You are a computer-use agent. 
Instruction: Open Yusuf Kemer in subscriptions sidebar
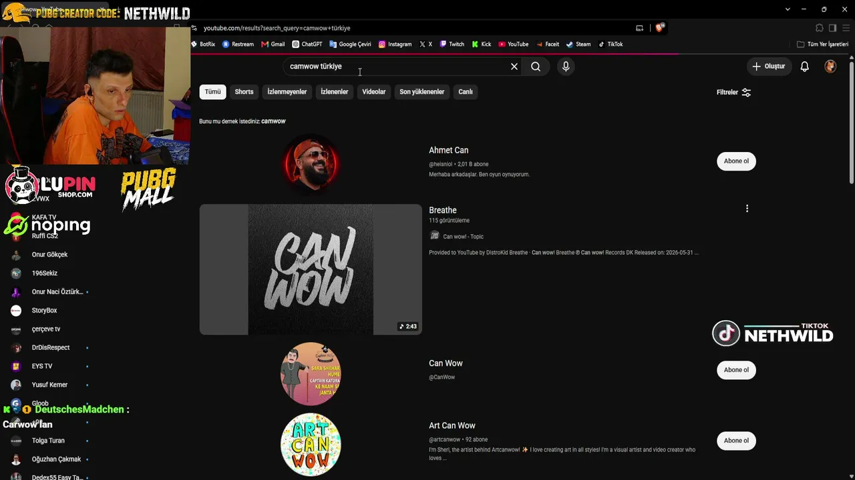49,385
